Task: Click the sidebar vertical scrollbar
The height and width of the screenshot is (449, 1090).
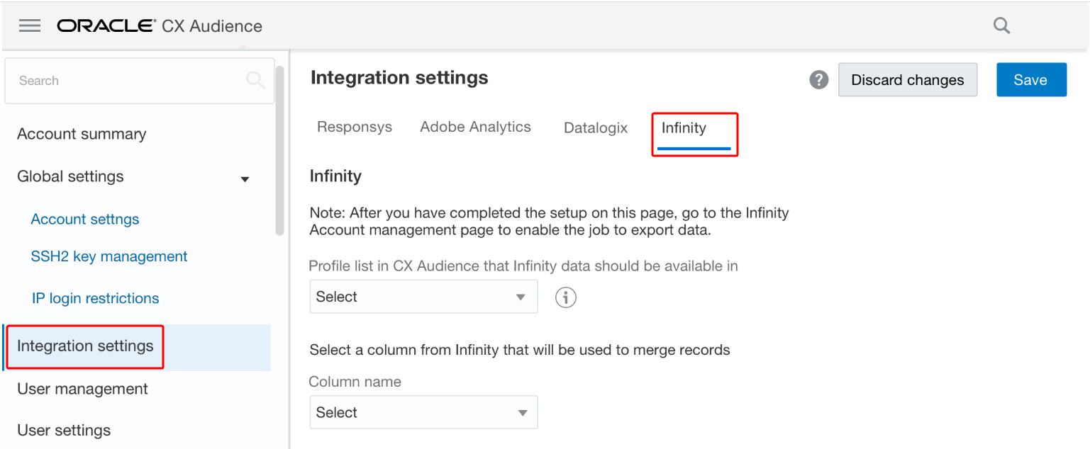Action: 279,150
